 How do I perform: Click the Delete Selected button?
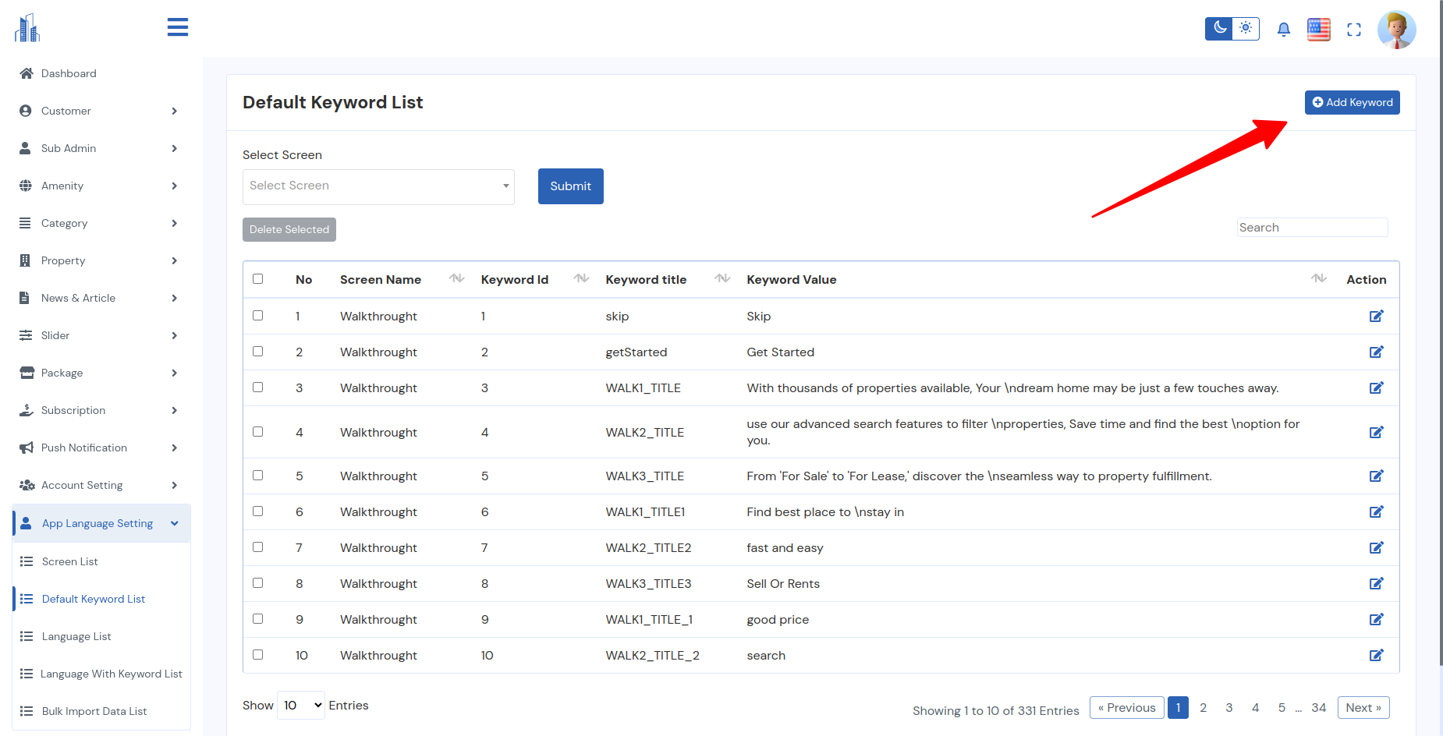click(289, 229)
